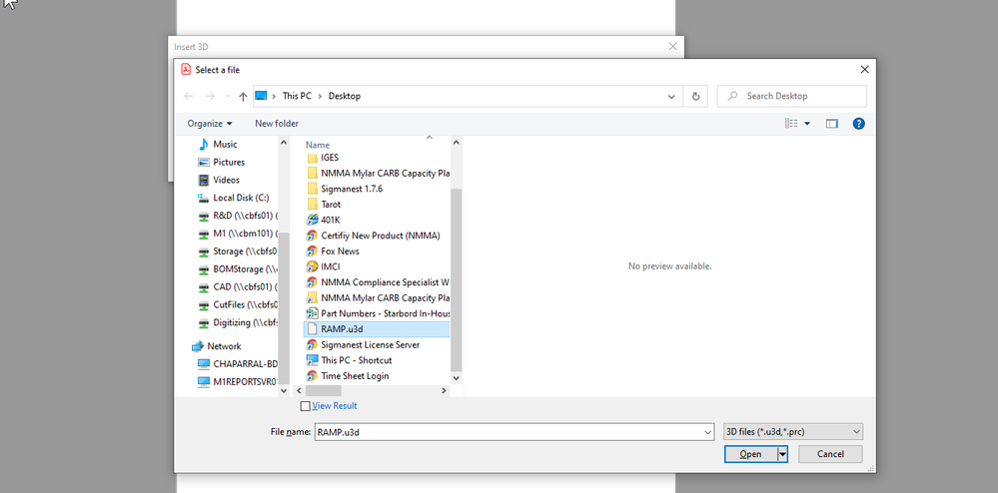998x493 pixels.
Task: Open view options dropdown arrow
Action: [x=807, y=124]
